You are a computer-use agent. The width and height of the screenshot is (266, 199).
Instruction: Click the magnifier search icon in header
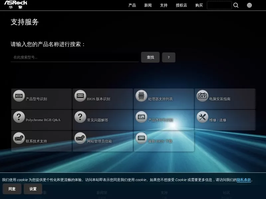click(x=236, y=5)
